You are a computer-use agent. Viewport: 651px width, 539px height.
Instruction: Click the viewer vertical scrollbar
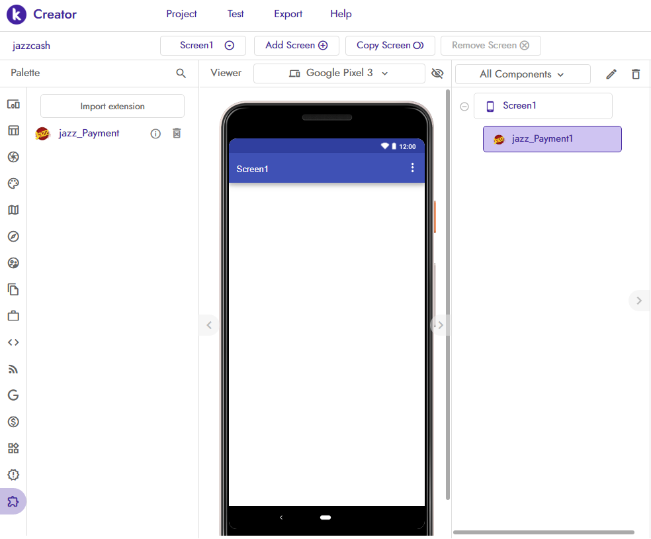[447, 295]
